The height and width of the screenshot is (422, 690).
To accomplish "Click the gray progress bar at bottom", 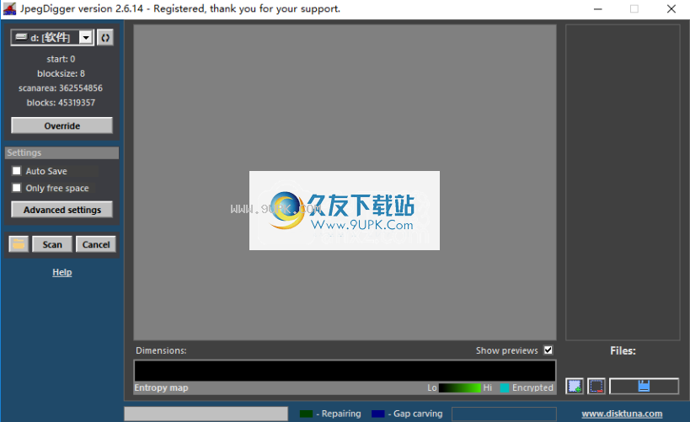I will coord(206,414).
